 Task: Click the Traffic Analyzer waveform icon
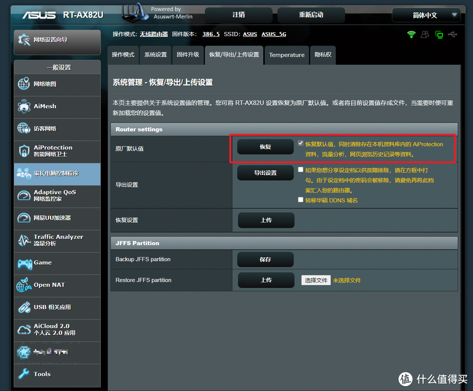pos(24,240)
